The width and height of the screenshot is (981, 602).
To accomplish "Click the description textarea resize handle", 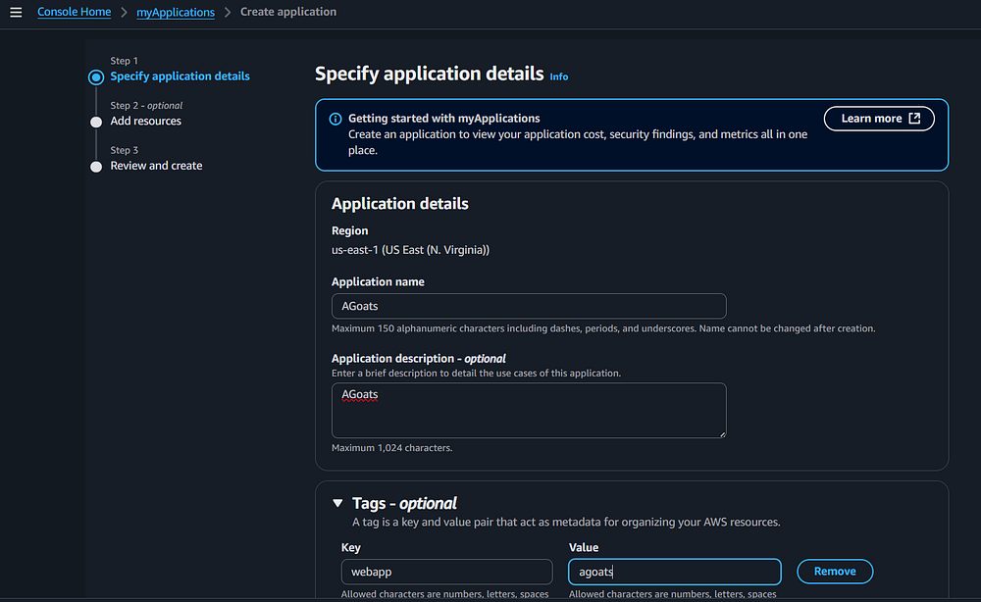I will point(721,432).
